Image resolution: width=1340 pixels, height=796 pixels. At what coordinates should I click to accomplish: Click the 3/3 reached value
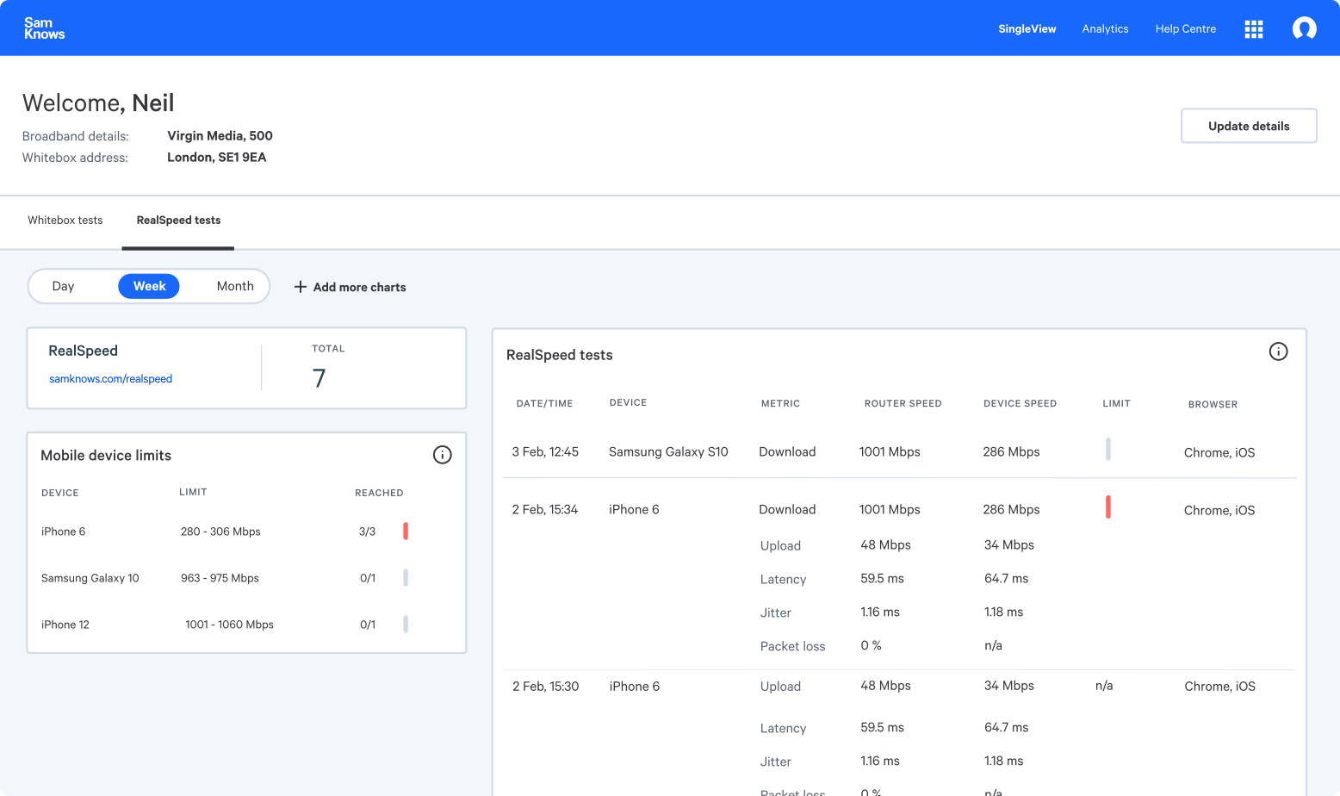367,532
